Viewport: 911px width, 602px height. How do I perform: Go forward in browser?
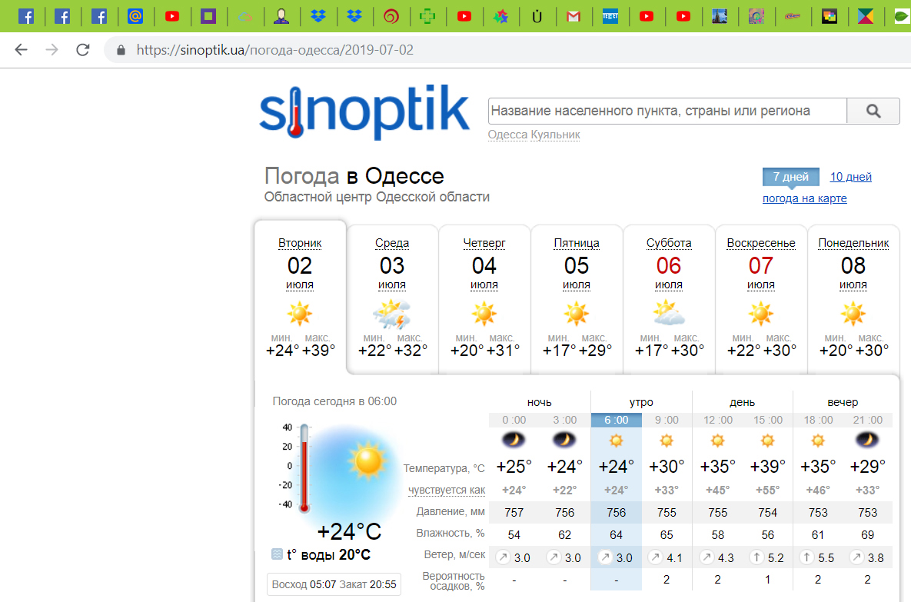coord(52,50)
